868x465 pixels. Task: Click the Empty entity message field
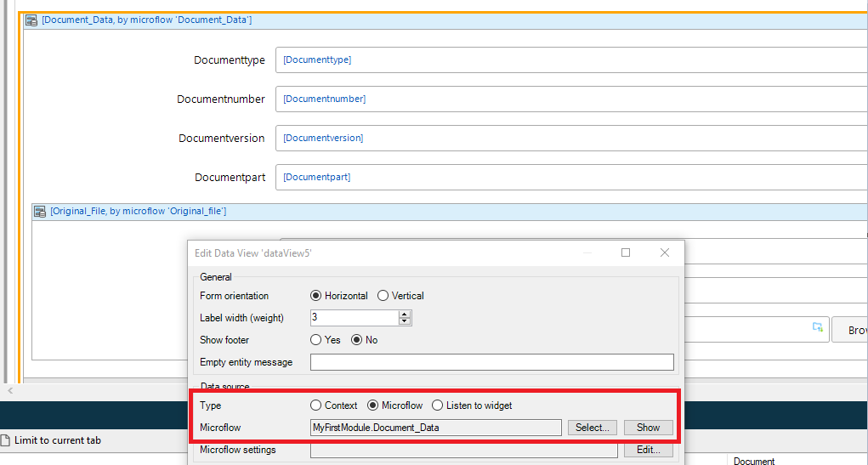pyautogui.click(x=492, y=362)
